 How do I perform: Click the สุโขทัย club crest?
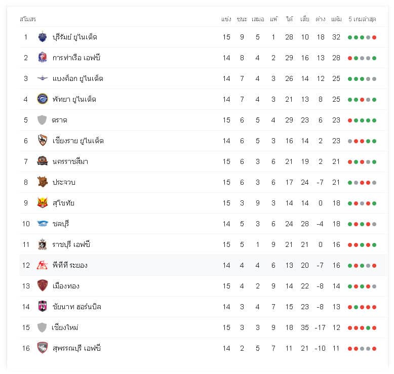42,203
